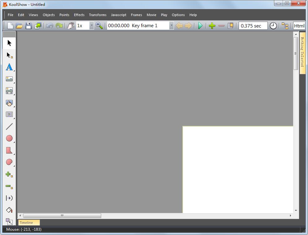Open a file with folder icon
The width and height of the screenshot is (308, 235).
[x=19, y=26]
